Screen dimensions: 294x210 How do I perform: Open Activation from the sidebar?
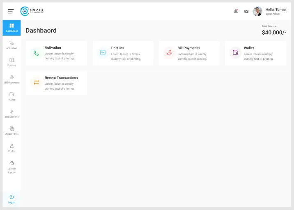(x=11, y=45)
